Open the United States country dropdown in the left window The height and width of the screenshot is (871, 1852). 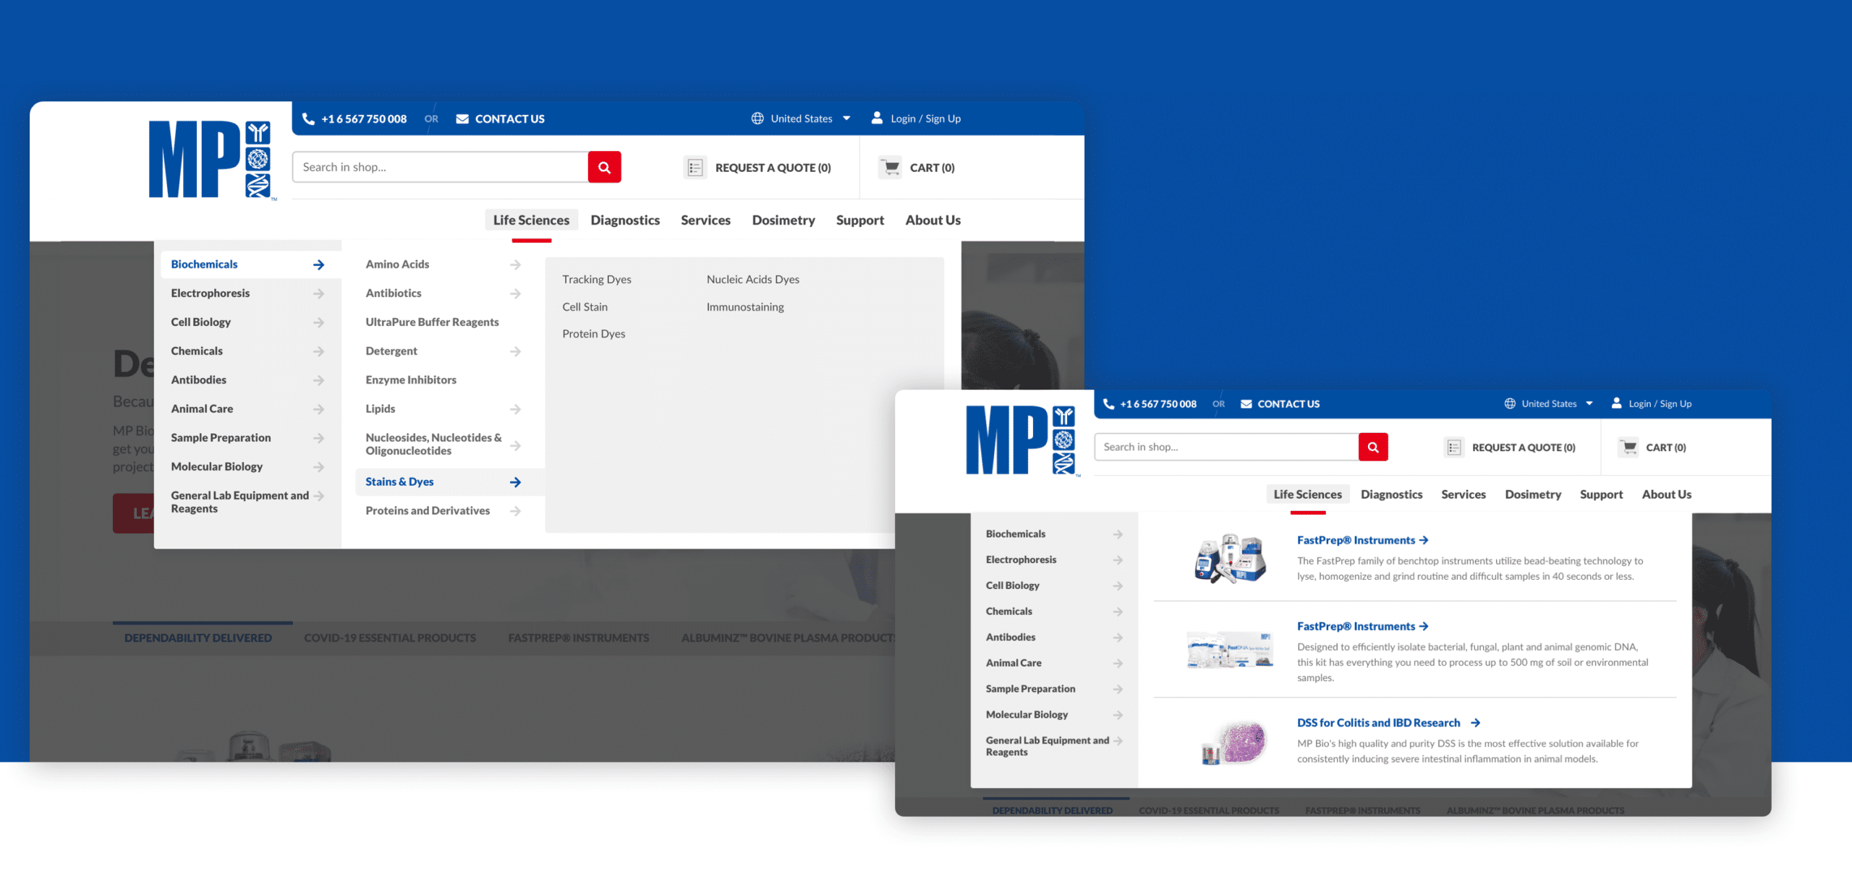(x=802, y=119)
